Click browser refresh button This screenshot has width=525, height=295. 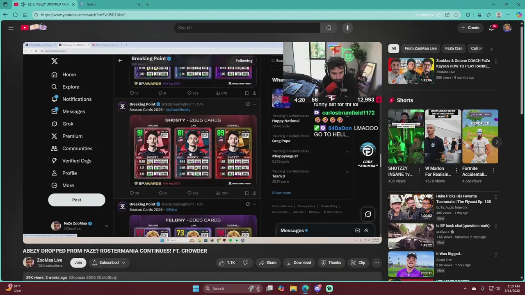click(15, 15)
